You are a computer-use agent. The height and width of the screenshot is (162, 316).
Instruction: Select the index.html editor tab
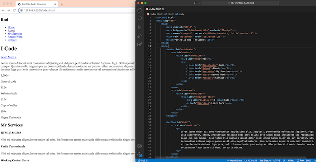(x=154, y=9)
